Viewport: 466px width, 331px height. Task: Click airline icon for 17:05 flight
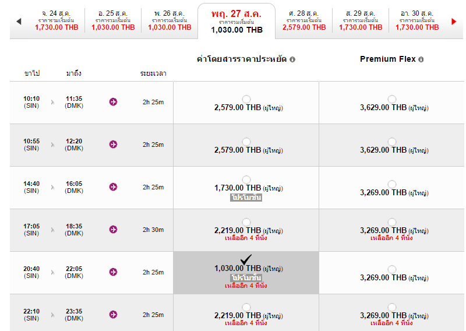(x=113, y=230)
